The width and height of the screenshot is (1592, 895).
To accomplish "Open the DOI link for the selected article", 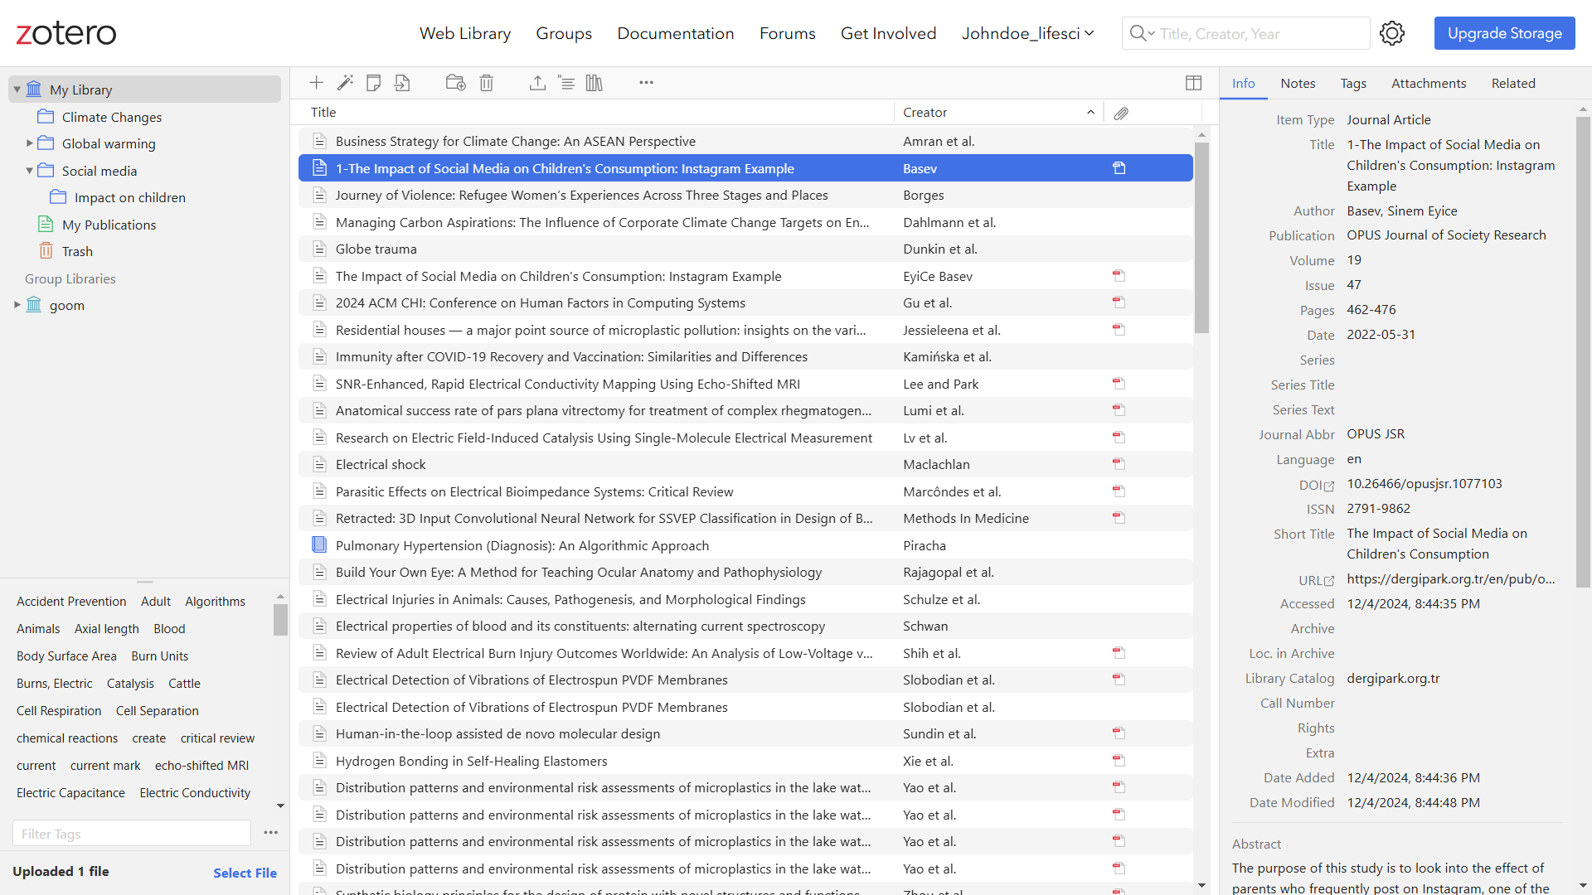I will pos(1329,486).
